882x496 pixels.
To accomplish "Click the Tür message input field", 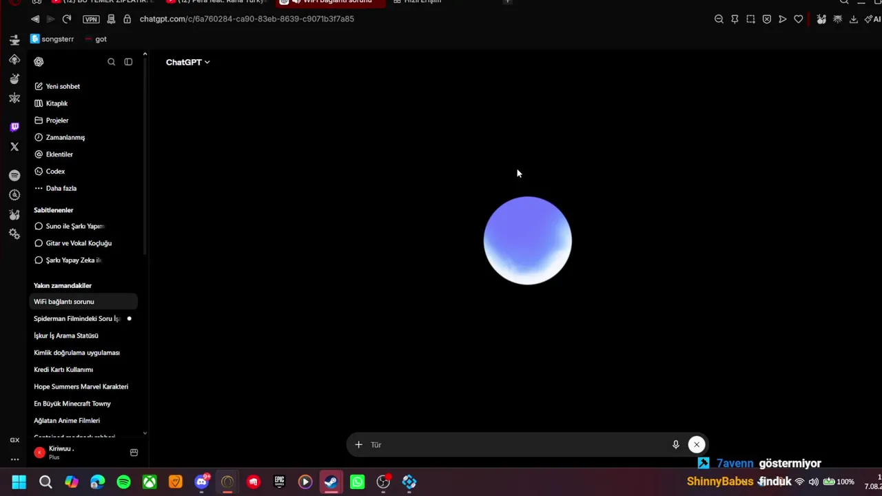I will pyautogui.click(x=517, y=445).
